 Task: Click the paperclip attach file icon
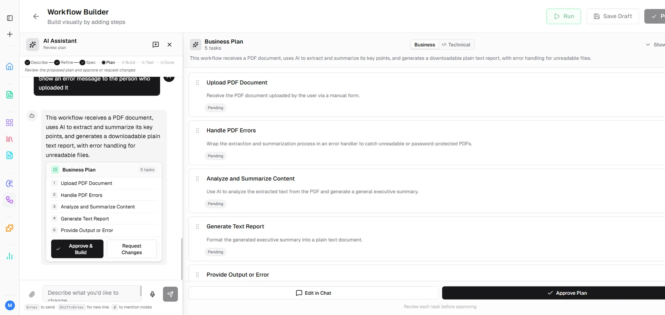click(32, 294)
